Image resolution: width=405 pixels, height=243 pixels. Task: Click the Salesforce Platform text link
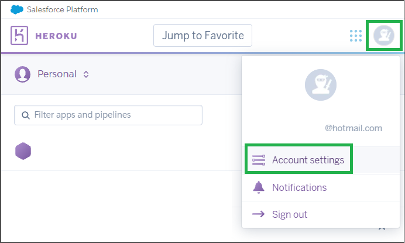[x=63, y=9]
